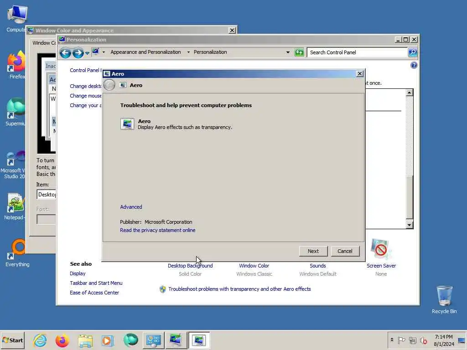Read the privacy statement online
Screen dimensions: 467x350
[x=157, y=230]
